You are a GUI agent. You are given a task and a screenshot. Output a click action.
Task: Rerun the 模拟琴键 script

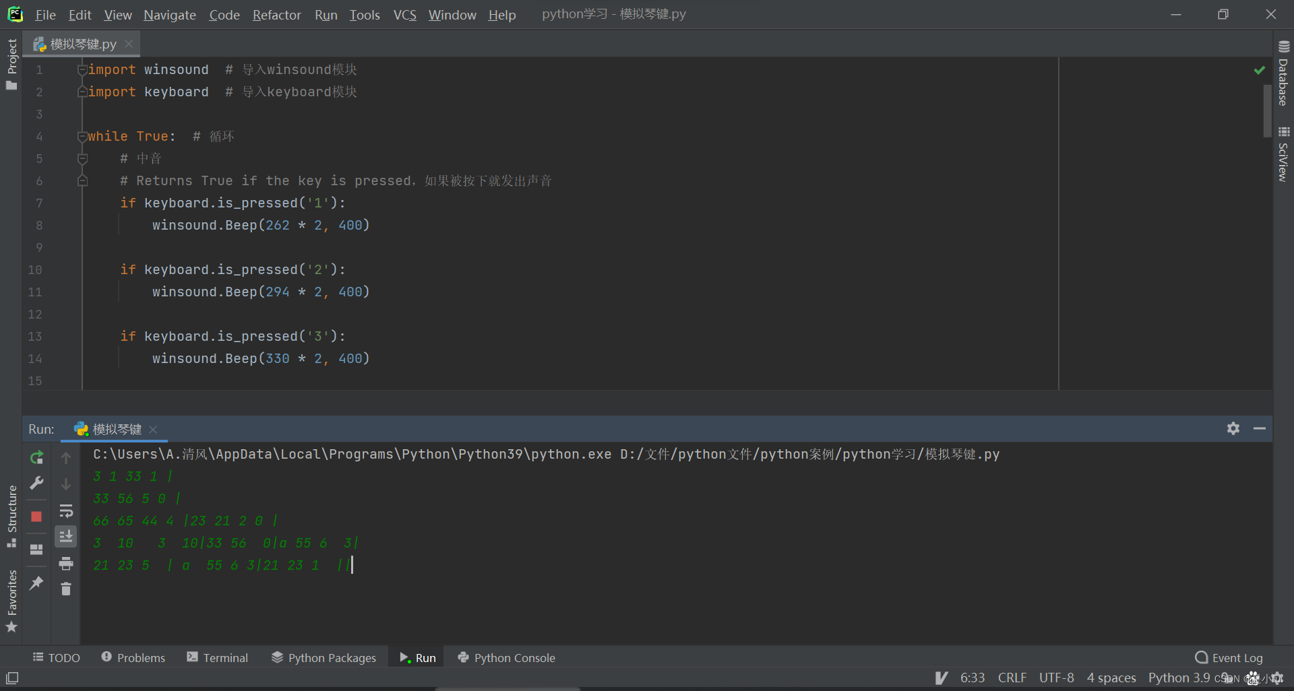tap(36, 457)
